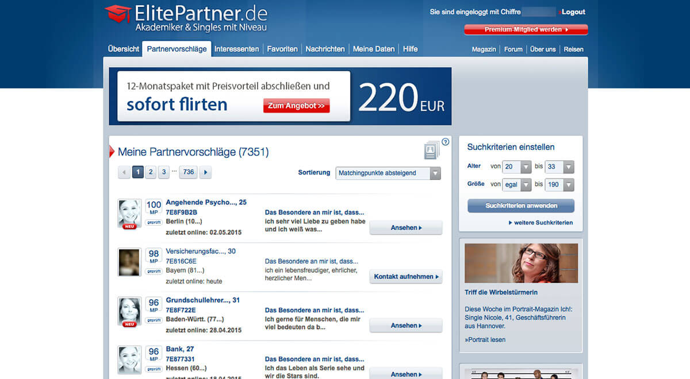Open profile name Grundschullehrer..., 31
Viewport: 690px width, 379px height.
coord(202,300)
